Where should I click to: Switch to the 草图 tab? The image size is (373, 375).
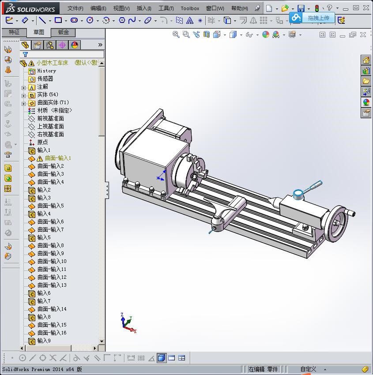[38, 32]
